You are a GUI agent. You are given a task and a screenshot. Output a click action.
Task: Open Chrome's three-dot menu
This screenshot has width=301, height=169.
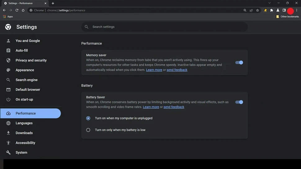(x=297, y=10)
